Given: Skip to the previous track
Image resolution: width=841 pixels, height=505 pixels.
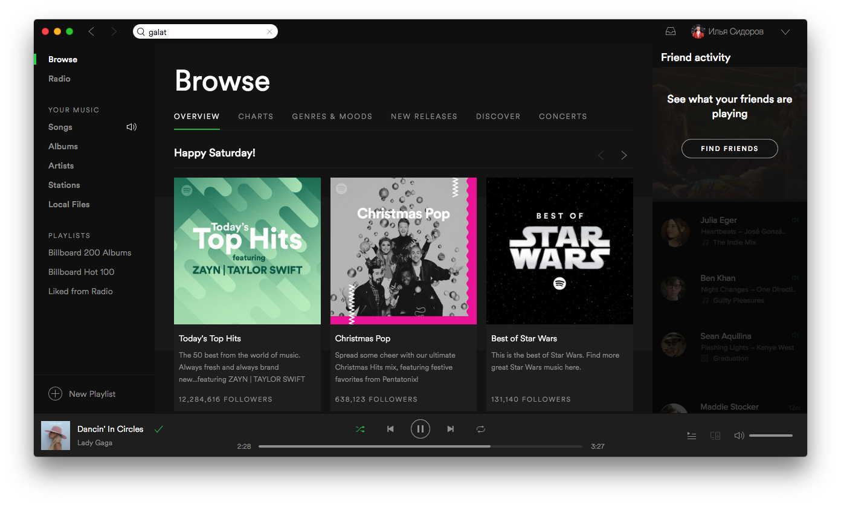Looking at the screenshot, I should click(x=390, y=429).
